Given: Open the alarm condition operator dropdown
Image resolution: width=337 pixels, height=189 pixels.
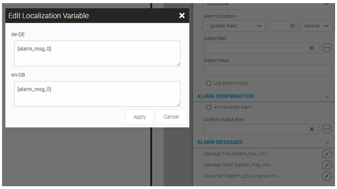Looking at the screenshot, I should [234, 26].
